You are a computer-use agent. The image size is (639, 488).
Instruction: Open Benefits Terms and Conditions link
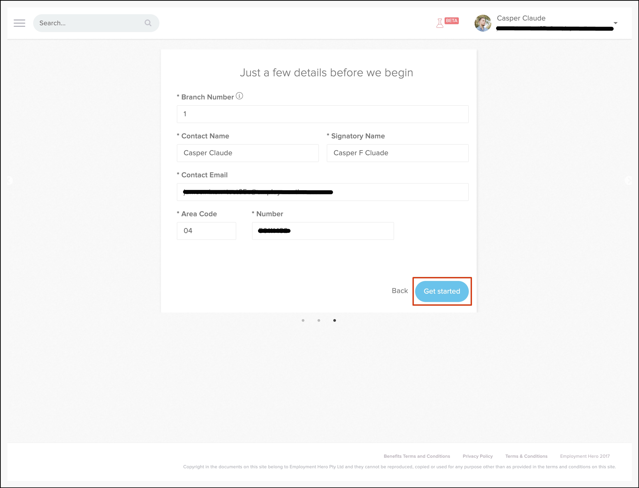click(x=416, y=456)
